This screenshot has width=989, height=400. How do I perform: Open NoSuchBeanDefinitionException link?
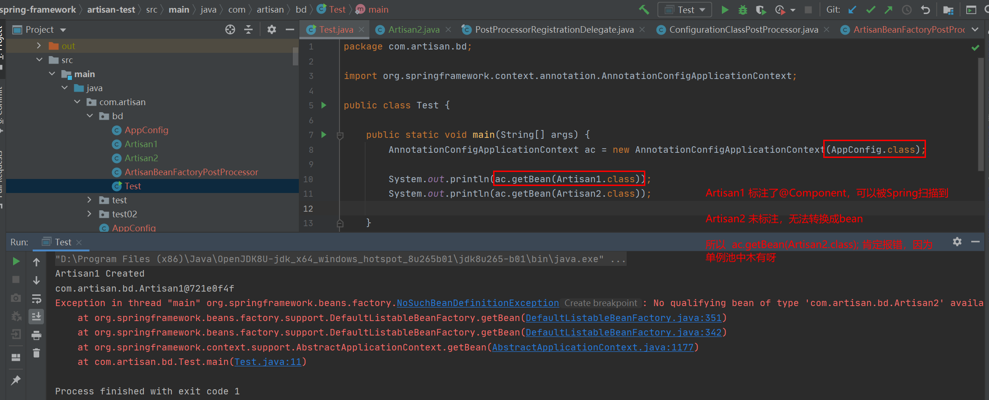[x=478, y=303]
